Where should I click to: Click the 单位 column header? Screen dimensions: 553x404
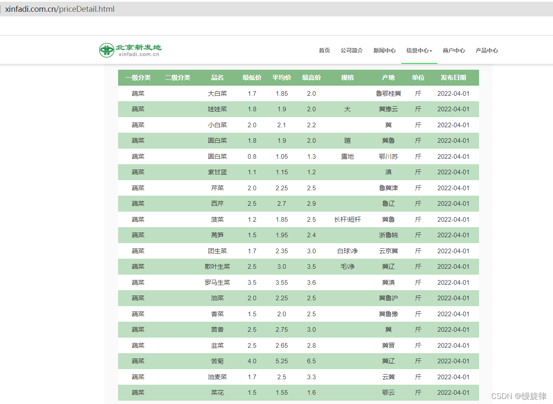[x=418, y=78]
